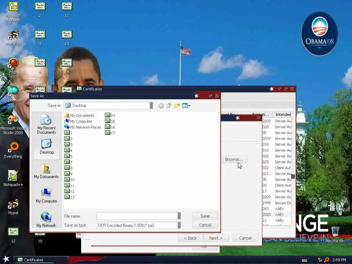Select certificate file 16 in Save As list

(x=110, y=127)
